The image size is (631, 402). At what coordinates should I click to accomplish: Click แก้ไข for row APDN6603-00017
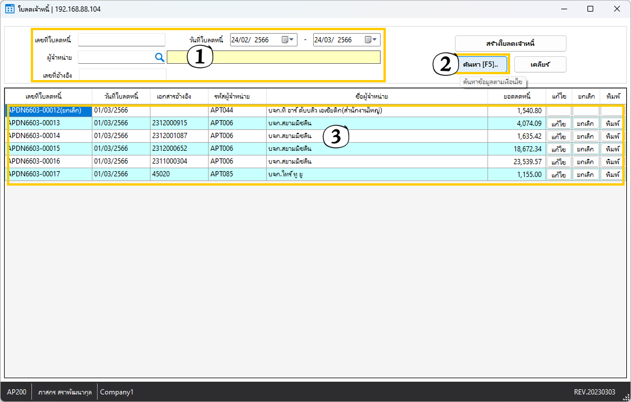pos(558,175)
